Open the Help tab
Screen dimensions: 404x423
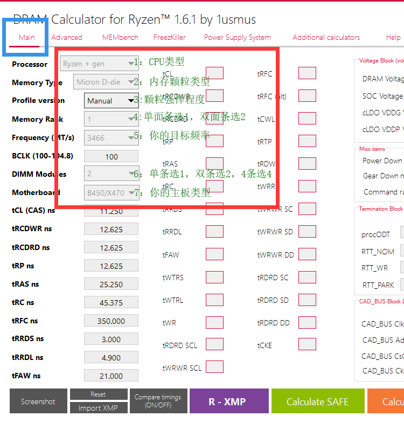[x=393, y=37]
